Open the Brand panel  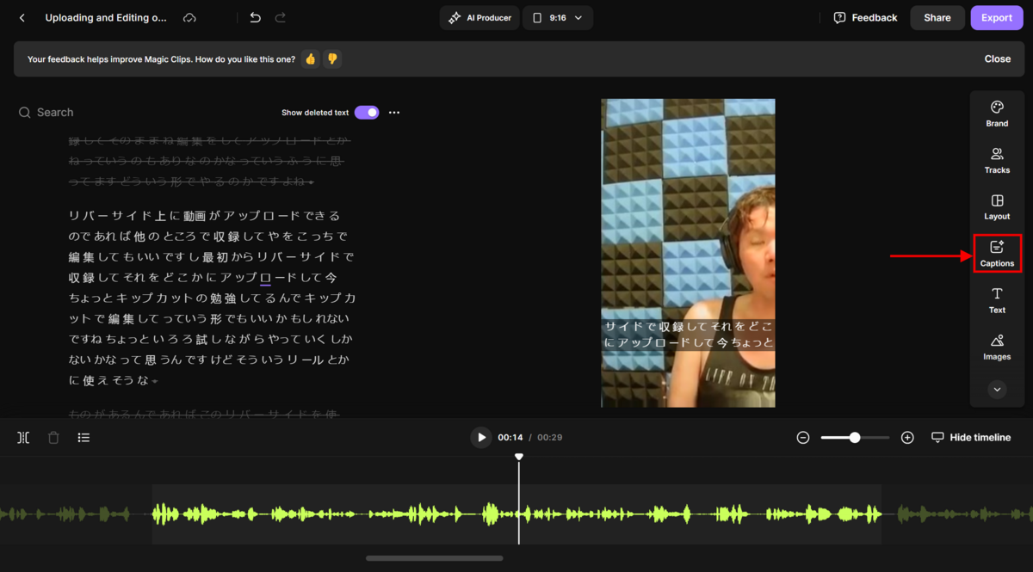point(997,114)
